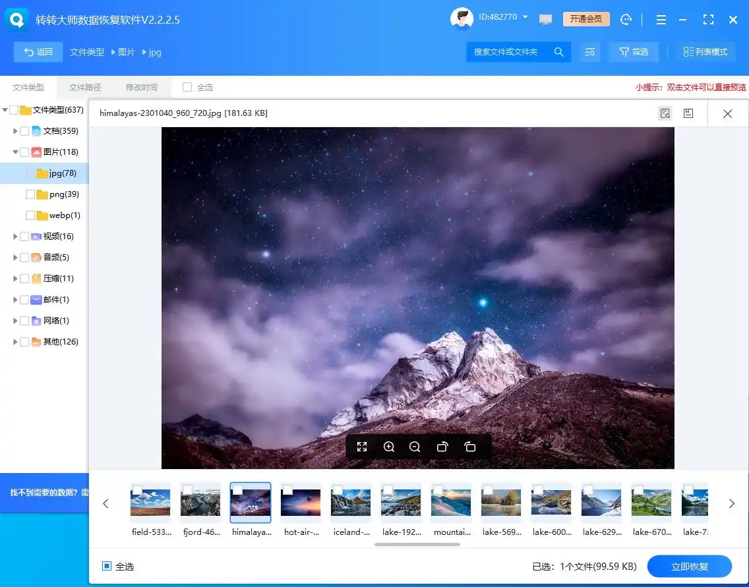Rotate the previewed photo left
749x587 pixels.
tap(442, 446)
